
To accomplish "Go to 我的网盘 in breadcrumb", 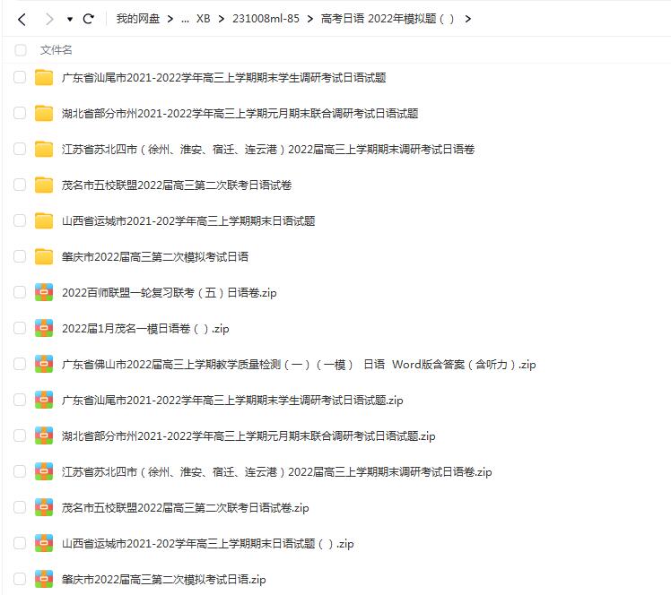I will pos(139,19).
